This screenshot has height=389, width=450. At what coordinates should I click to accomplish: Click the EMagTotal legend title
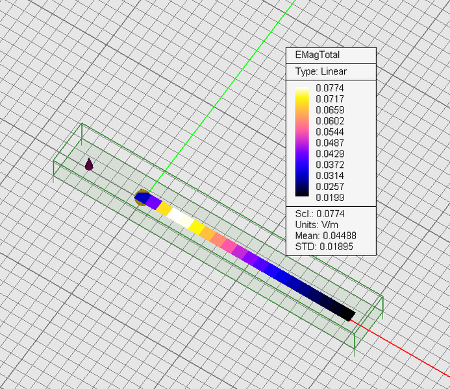point(317,54)
